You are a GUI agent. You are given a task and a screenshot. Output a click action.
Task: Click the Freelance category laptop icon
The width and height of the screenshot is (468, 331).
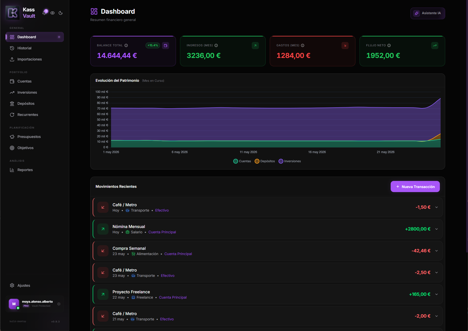click(133, 297)
